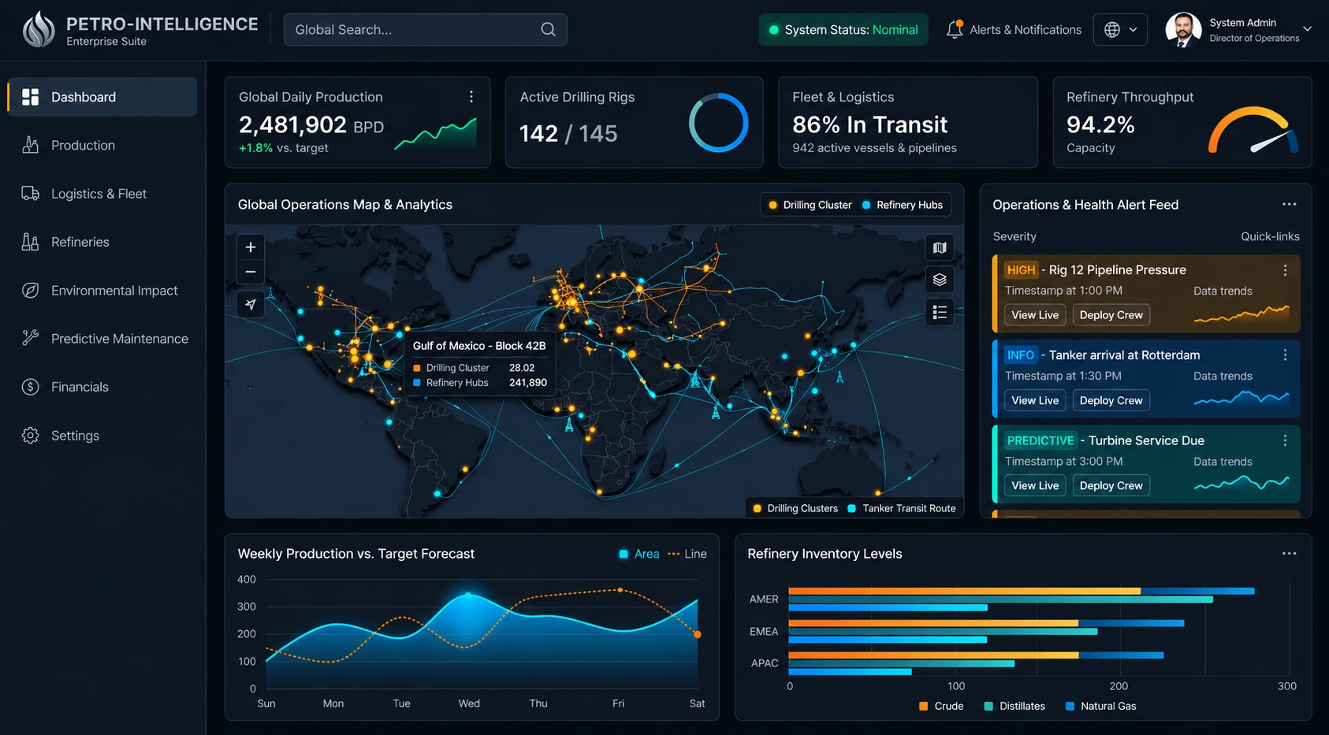Toggle Natural Gas series in inventory legend
Screen dimensions: 1329x735
click(x=1100, y=706)
